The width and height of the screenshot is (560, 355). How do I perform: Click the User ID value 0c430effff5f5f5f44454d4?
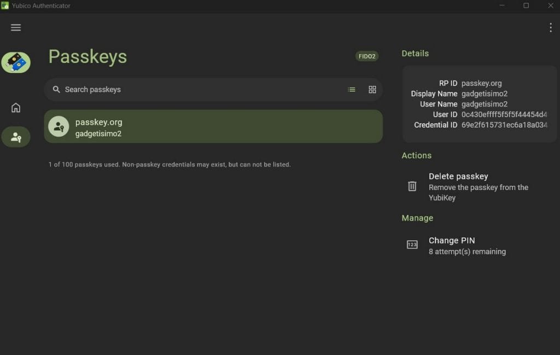[504, 115]
